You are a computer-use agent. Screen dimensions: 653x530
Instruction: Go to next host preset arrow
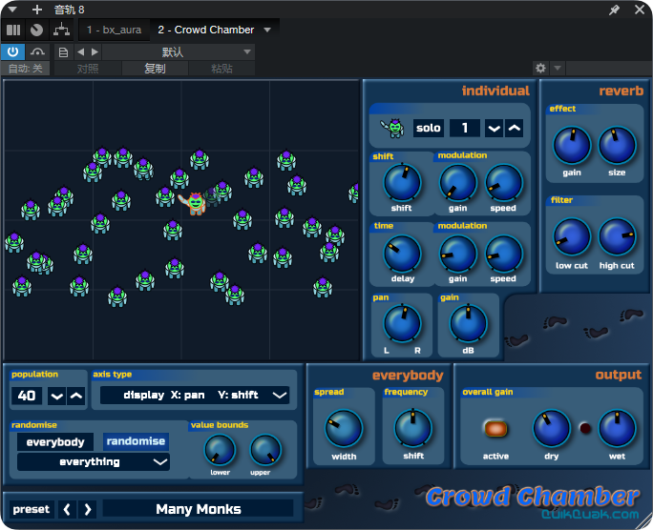pyautogui.click(x=95, y=52)
